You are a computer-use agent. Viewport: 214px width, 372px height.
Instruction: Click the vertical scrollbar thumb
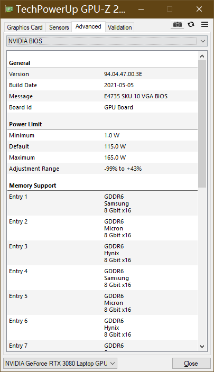coord(202,124)
